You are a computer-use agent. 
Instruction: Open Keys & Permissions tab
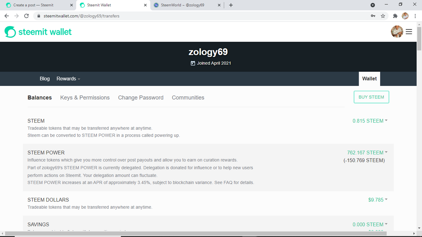[x=85, y=97]
